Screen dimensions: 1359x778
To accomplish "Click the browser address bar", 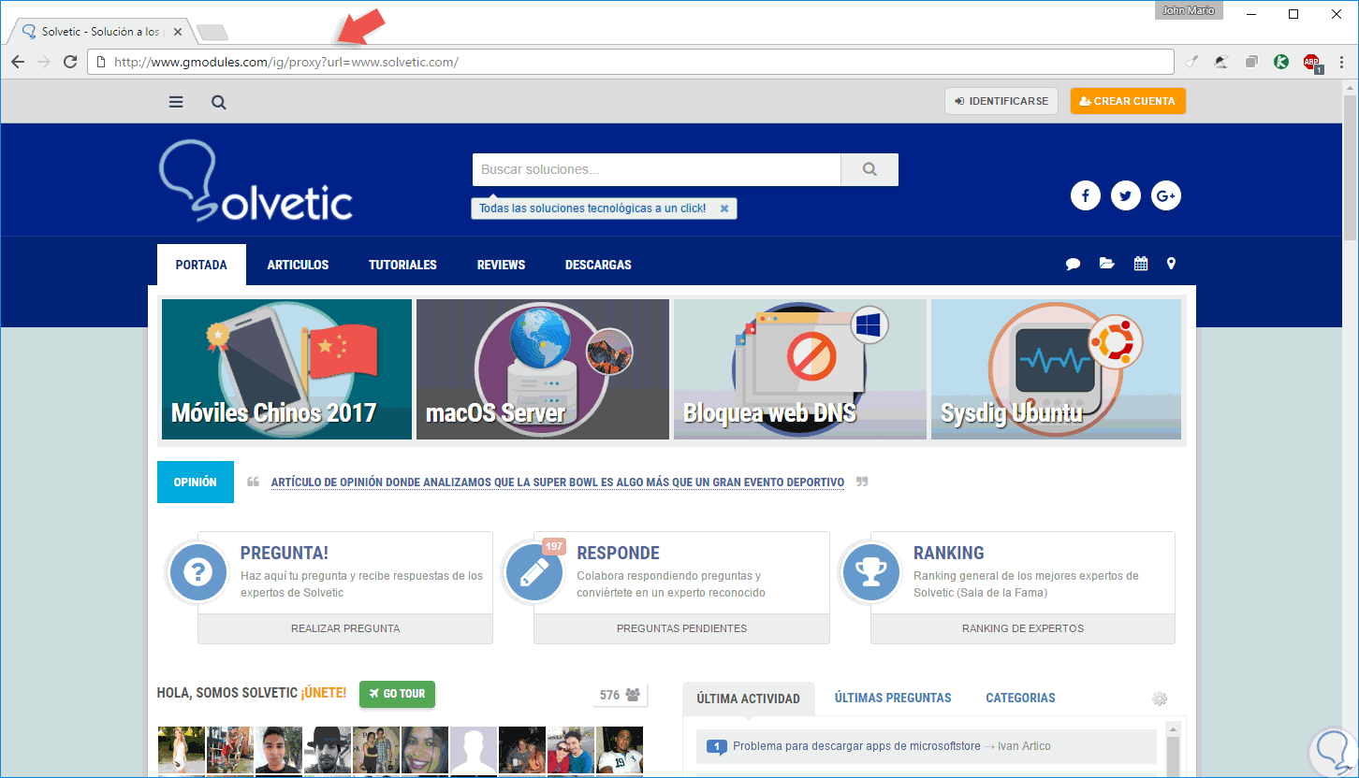I will pyautogui.click(x=631, y=62).
